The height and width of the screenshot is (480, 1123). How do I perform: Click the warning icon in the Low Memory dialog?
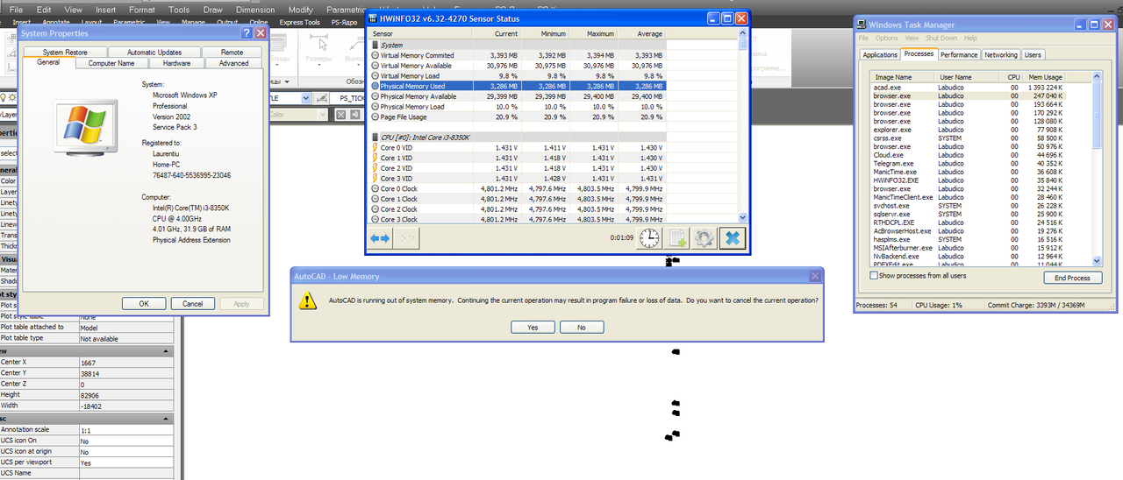[307, 300]
